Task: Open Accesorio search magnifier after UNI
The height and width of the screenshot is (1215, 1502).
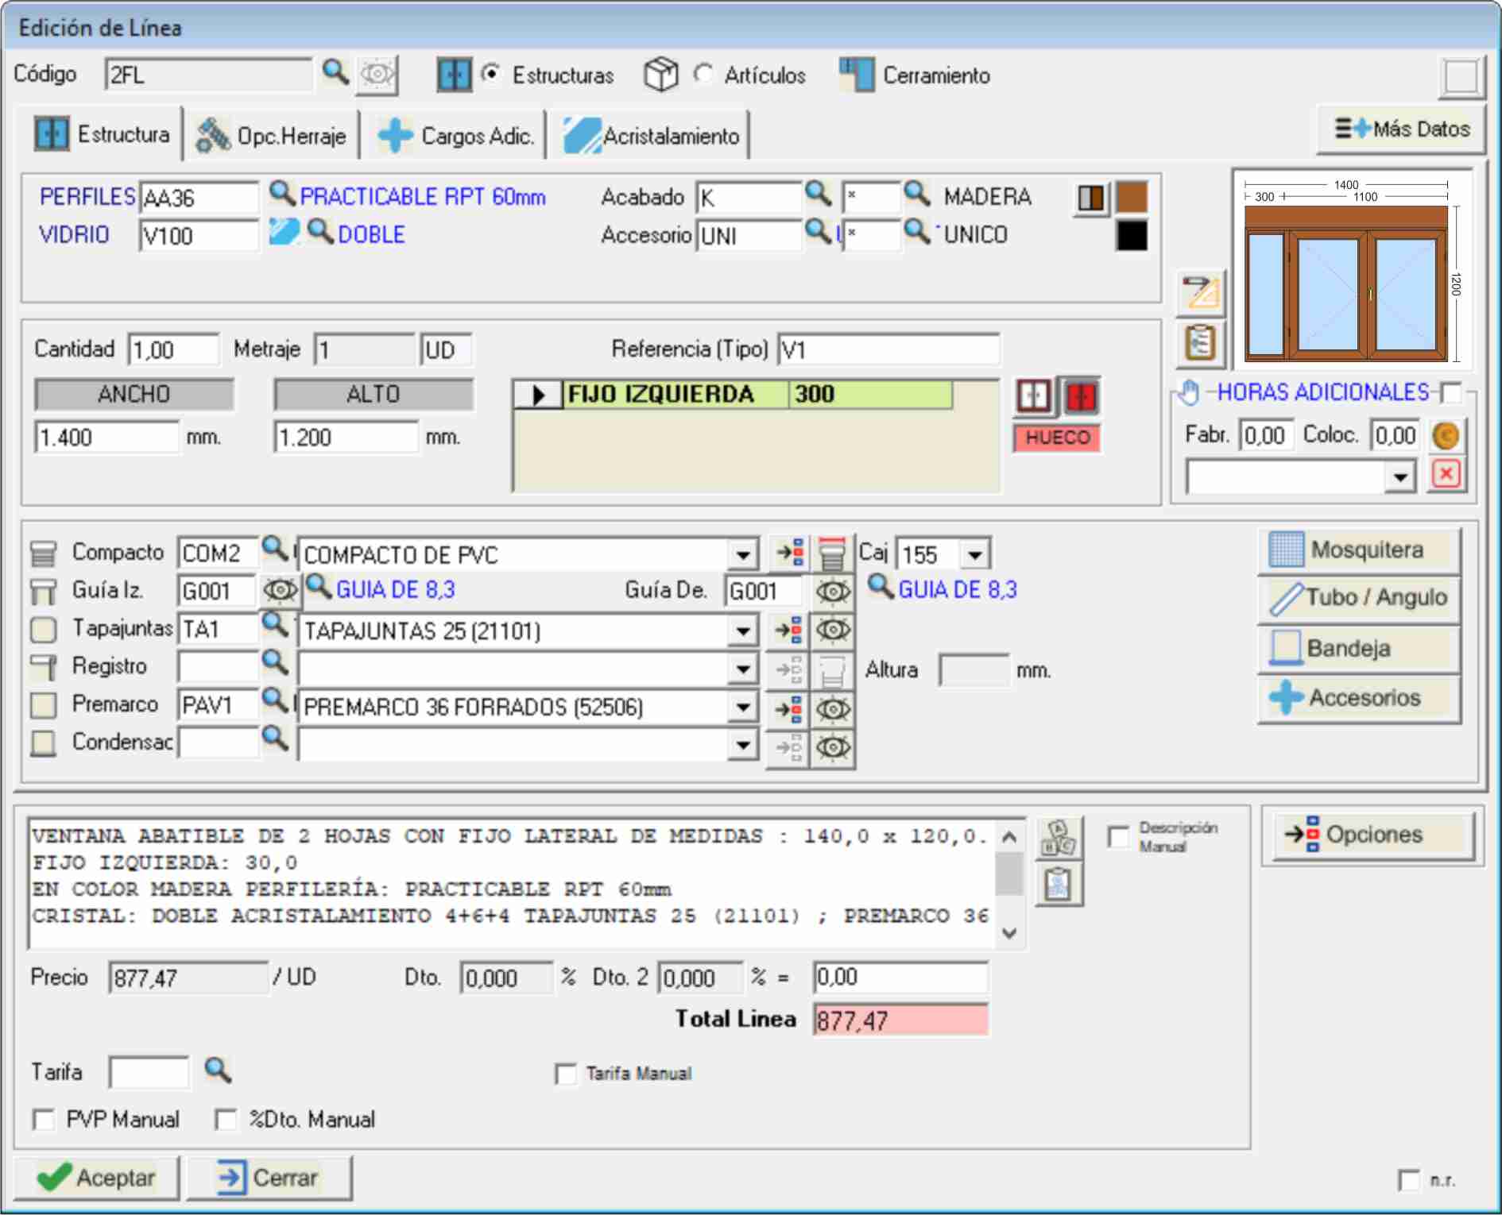Action: (818, 232)
